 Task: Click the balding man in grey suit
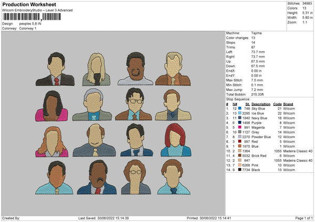coord(94,140)
